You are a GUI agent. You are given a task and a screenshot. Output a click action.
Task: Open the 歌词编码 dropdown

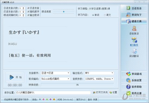(x=55, y=79)
